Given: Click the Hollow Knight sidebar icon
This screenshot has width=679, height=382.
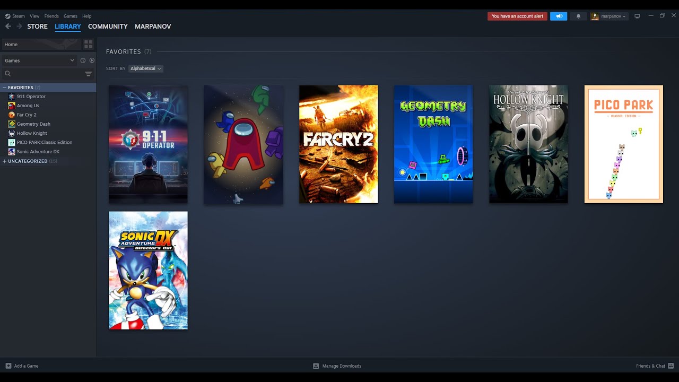Looking at the screenshot, I should pyautogui.click(x=12, y=133).
